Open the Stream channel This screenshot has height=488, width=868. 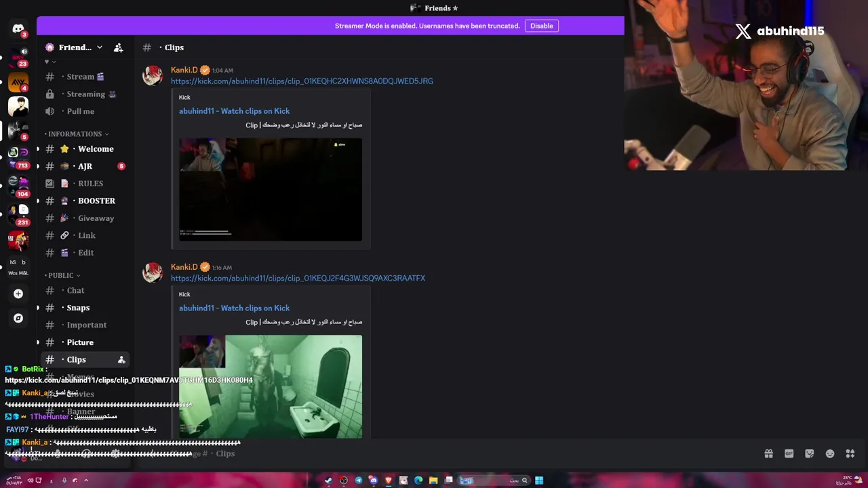click(x=85, y=77)
